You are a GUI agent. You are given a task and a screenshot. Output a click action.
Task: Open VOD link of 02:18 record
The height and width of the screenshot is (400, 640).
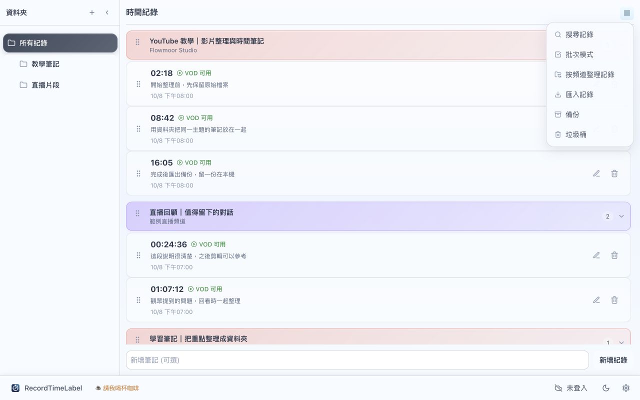coord(194,73)
